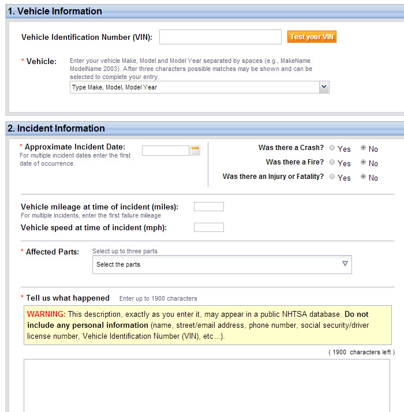The image size is (404, 412).
Task: Click the vehicle speed input box
Action: click(208, 227)
